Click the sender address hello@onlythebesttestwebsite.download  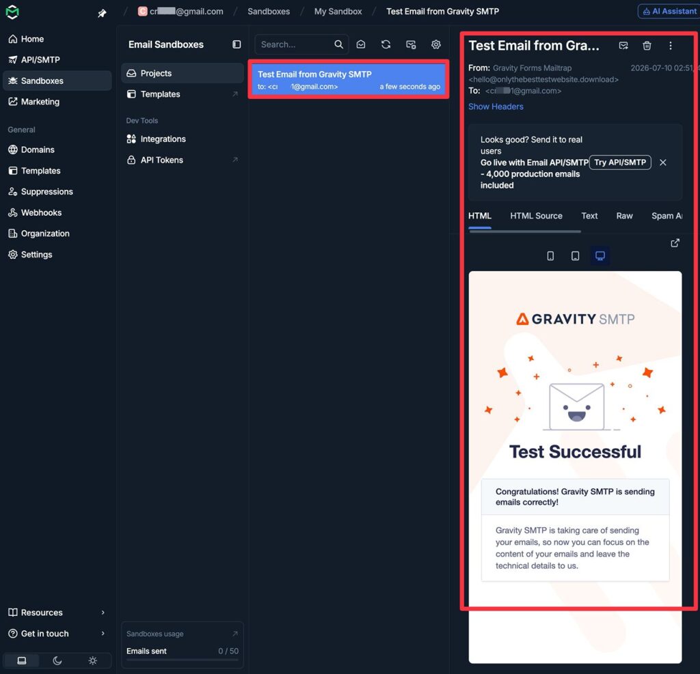(x=543, y=79)
